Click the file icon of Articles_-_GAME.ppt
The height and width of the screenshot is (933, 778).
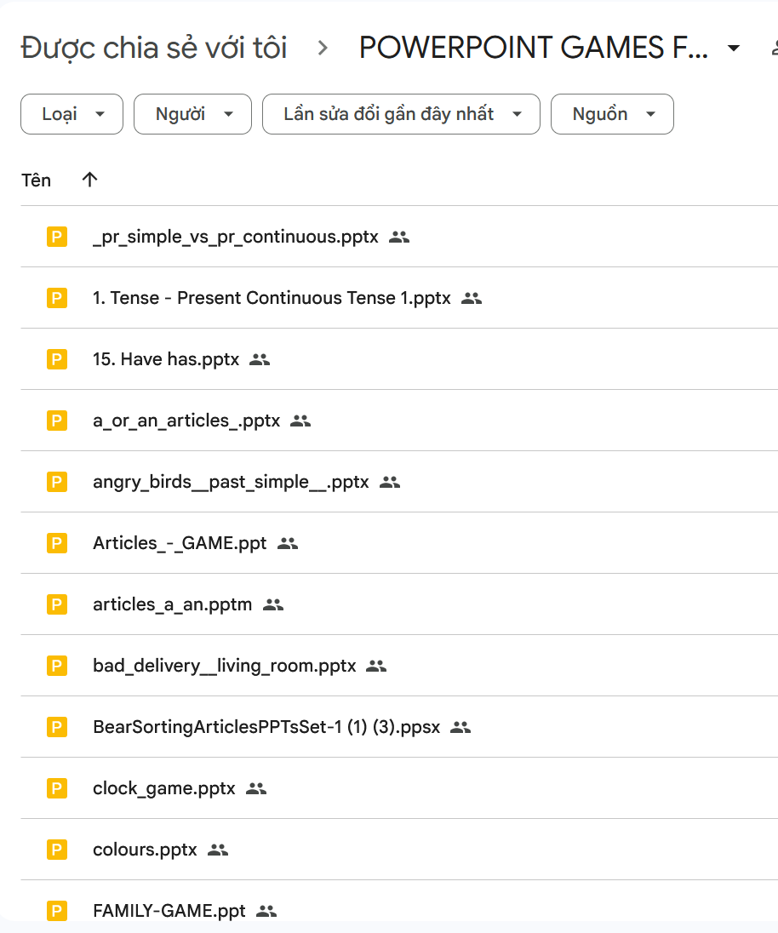(57, 543)
